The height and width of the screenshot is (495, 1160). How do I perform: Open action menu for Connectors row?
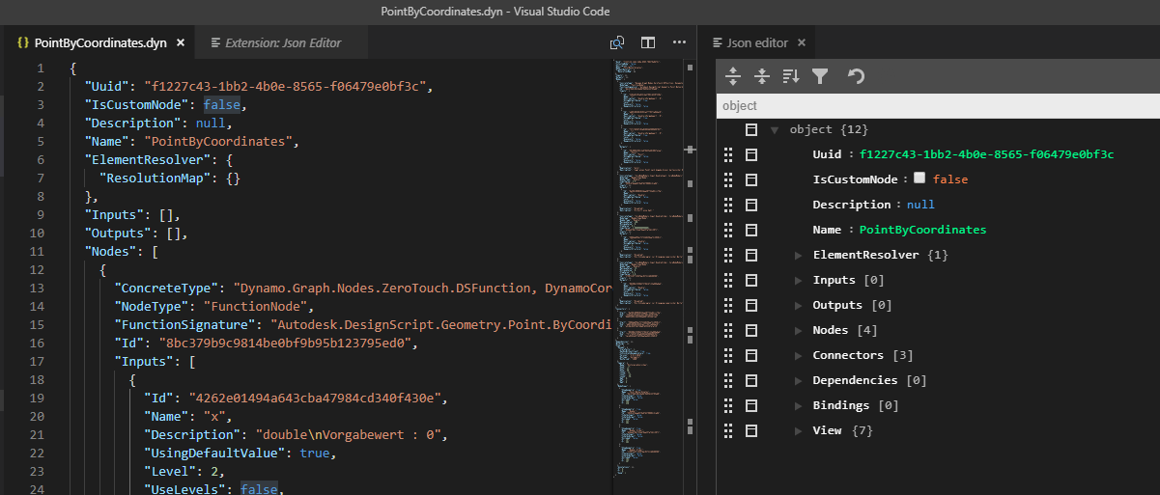pyautogui.click(x=751, y=355)
